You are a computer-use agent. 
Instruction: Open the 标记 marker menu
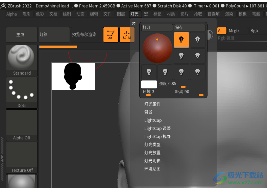[x=158, y=14]
